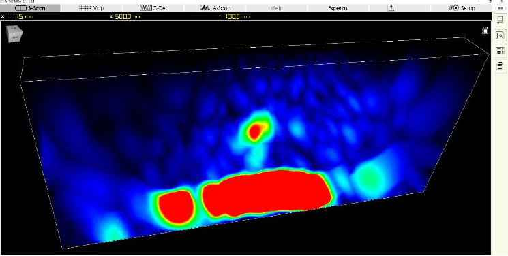Open the Setup gear tab
The image size is (508, 256).
pos(462,8)
